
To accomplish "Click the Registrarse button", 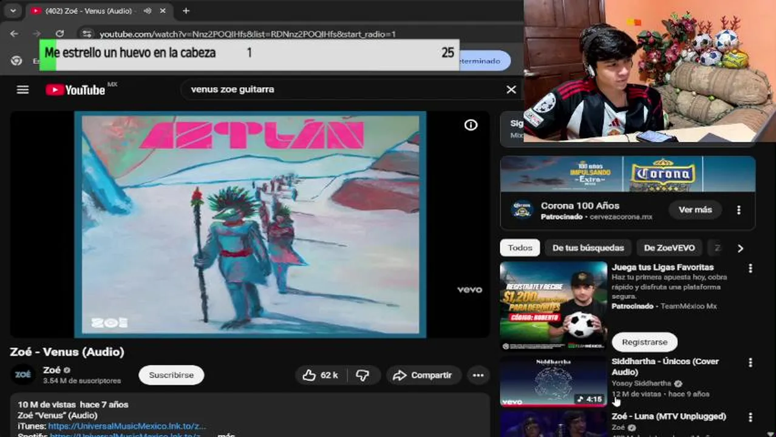I will [644, 342].
